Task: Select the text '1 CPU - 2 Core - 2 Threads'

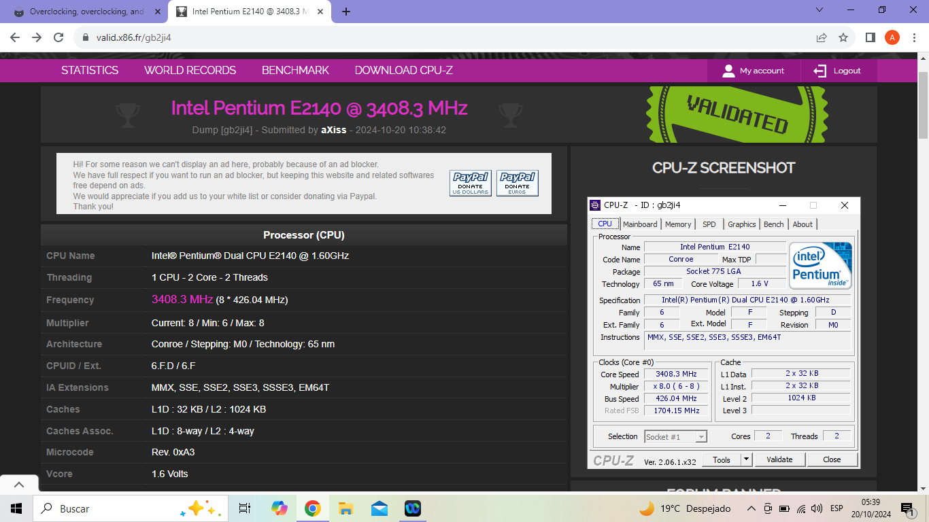Action: click(209, 277)
